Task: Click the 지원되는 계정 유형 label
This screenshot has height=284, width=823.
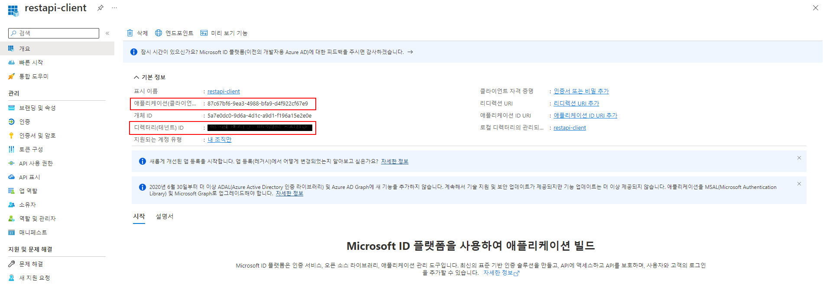Action: pyautogui.click(x=158, y=140)
